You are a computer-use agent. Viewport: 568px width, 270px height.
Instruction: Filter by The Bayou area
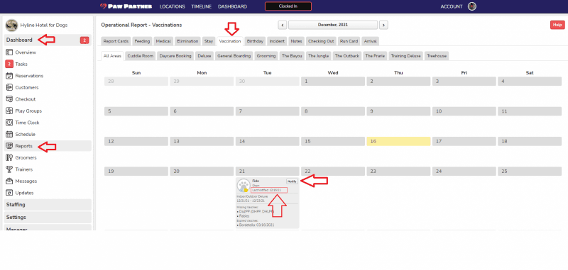[x=292, y=56]
